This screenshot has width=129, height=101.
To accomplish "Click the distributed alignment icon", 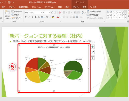I will point(77,17).
